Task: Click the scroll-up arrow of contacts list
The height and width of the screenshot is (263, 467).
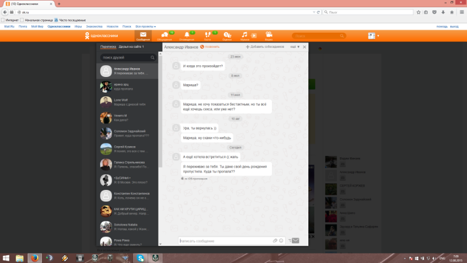Action: pos(160,54)
